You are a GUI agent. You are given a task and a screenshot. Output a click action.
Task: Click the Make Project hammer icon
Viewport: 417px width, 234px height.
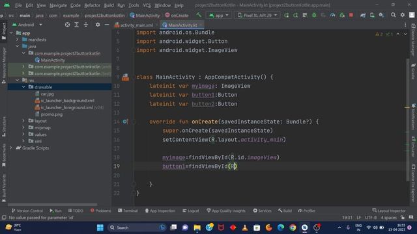click(199, 15)
